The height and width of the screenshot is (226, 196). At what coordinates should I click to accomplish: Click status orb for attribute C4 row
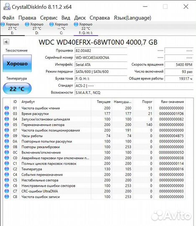tap(7, 175)
